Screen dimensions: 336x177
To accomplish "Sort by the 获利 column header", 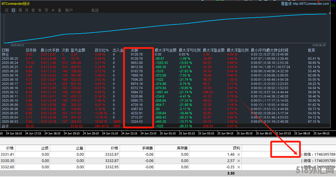I will pos(236,148).
